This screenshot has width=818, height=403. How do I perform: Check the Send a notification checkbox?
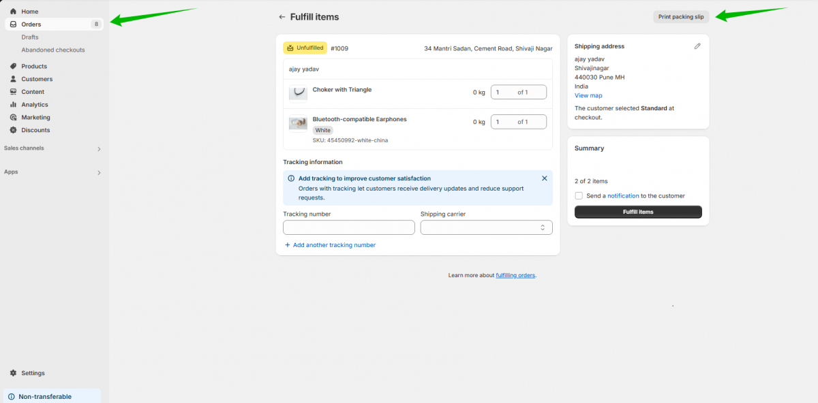(579, 195)
